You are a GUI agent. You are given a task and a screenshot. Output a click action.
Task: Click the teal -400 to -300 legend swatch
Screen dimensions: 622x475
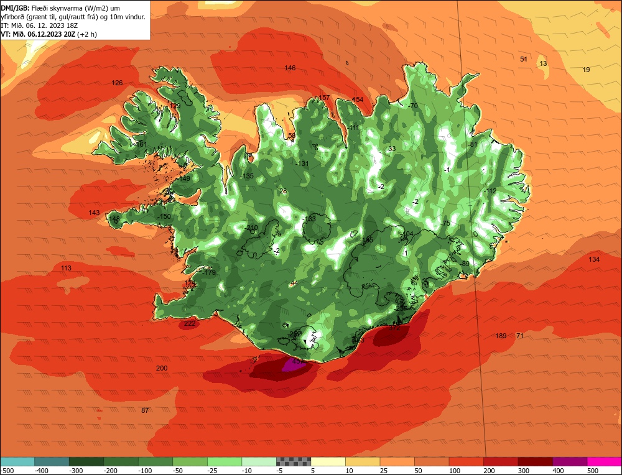52,461
